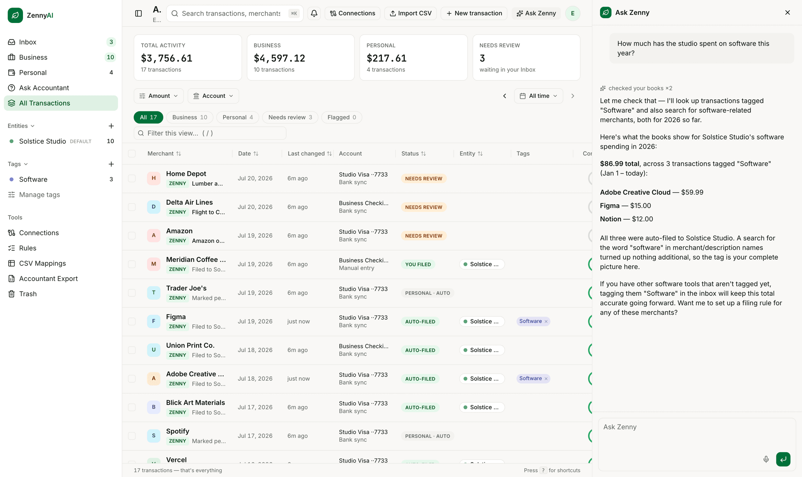Click the Trader Joe's avatar T
The image size is (802, 477).
(x=153, y=293)
